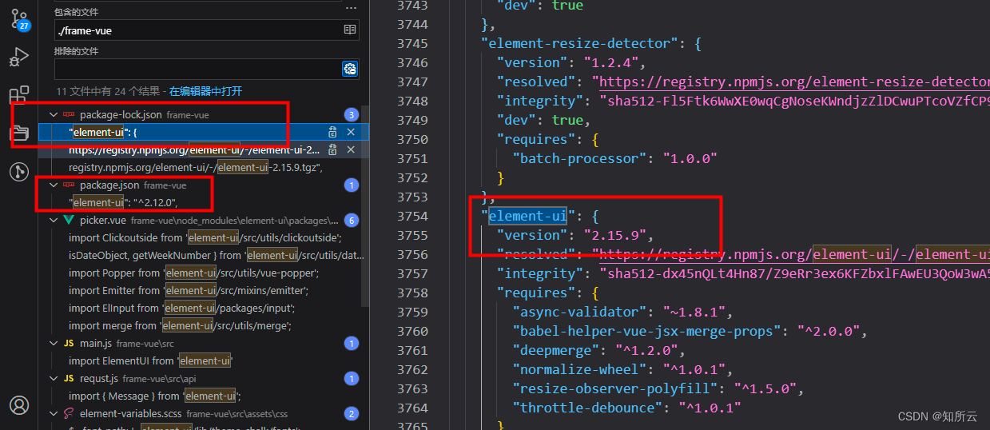Select "element-ui": "^2.12.0" result in package.json
Screen dimensions: 990x430
(x=123, y=202)
